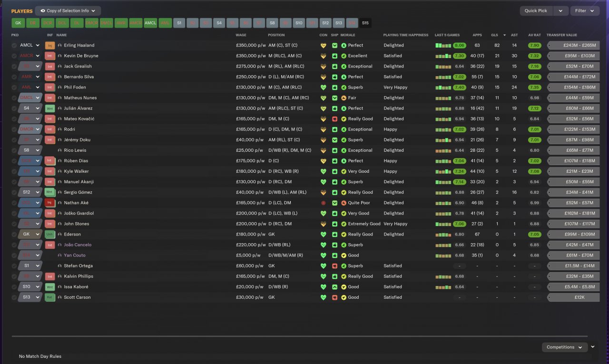The height and width of the screenshot is (364, 609).
Task: Click Matheus Nunes's Fair morale icon
Action: [x=344, y=98]
